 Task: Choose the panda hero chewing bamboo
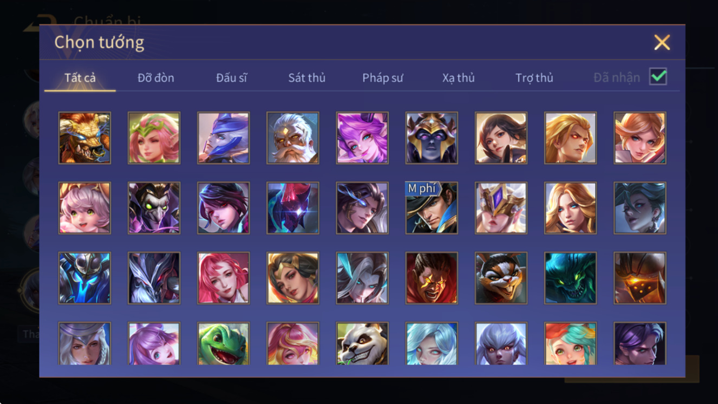pyautogui.click(x=362, y=343)
